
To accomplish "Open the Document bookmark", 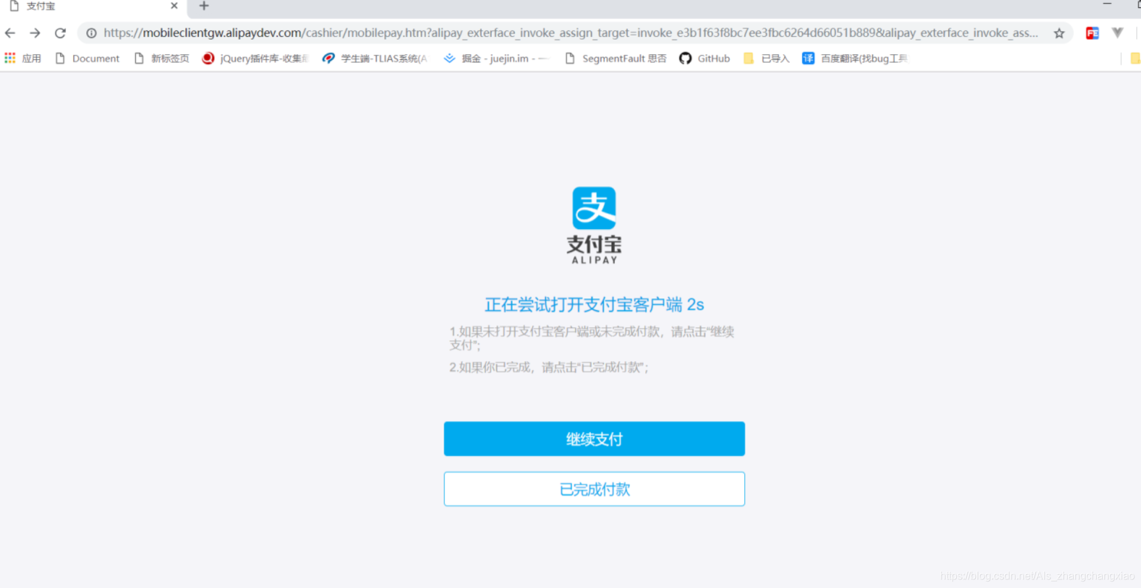I will (87, 58).
